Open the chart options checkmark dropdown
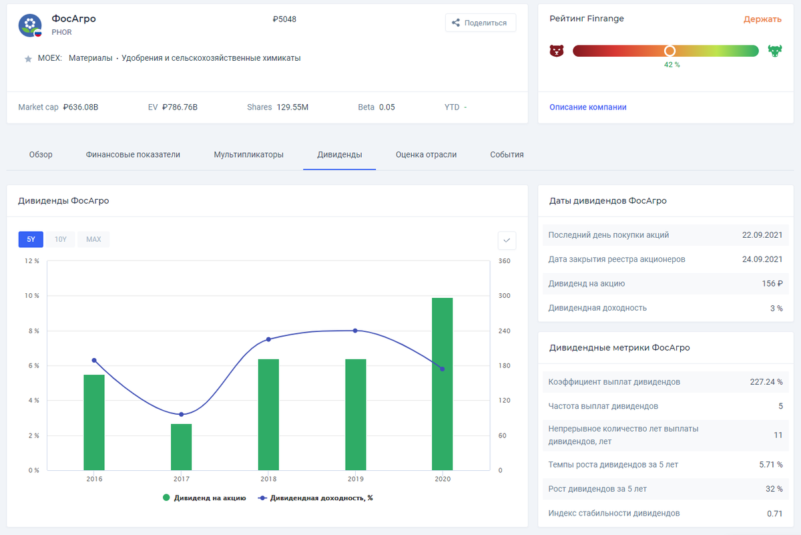801x535 pixels. [507, 240]
